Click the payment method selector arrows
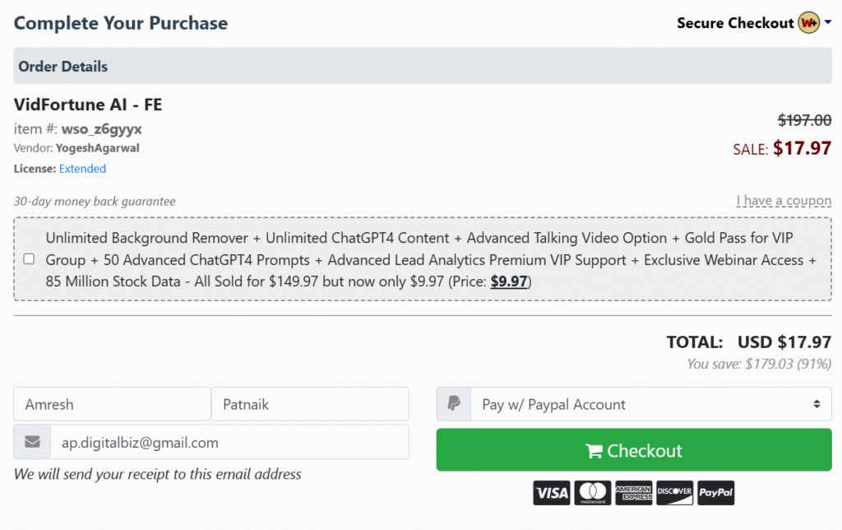Viewport: 842px width, 530px height. [817, 404]
